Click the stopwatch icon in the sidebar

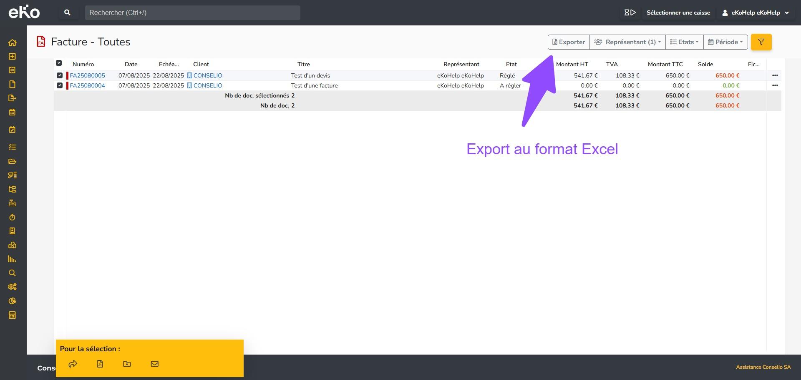click(x=12, y=217)
